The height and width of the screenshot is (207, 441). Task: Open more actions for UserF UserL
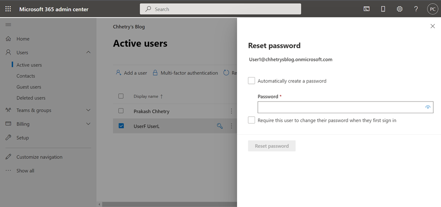[x=232, y=126]
